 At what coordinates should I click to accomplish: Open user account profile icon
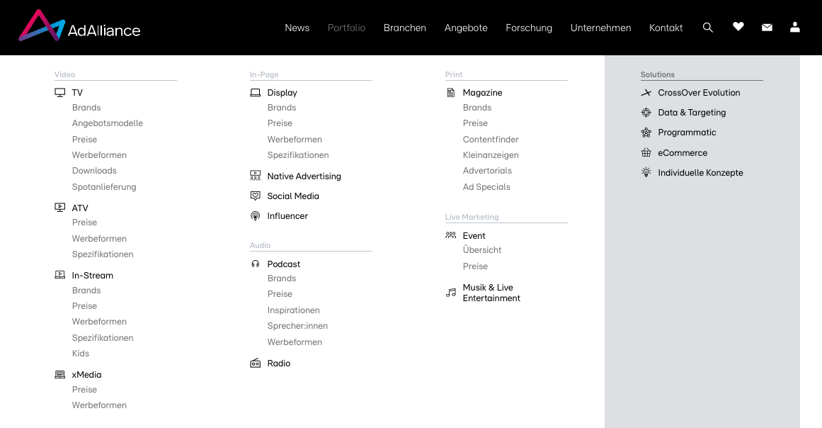click(795, 27)
